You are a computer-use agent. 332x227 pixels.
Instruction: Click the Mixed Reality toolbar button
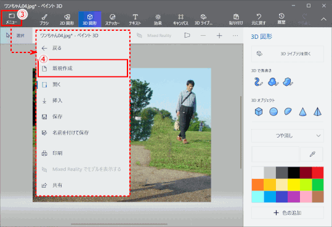155,36
